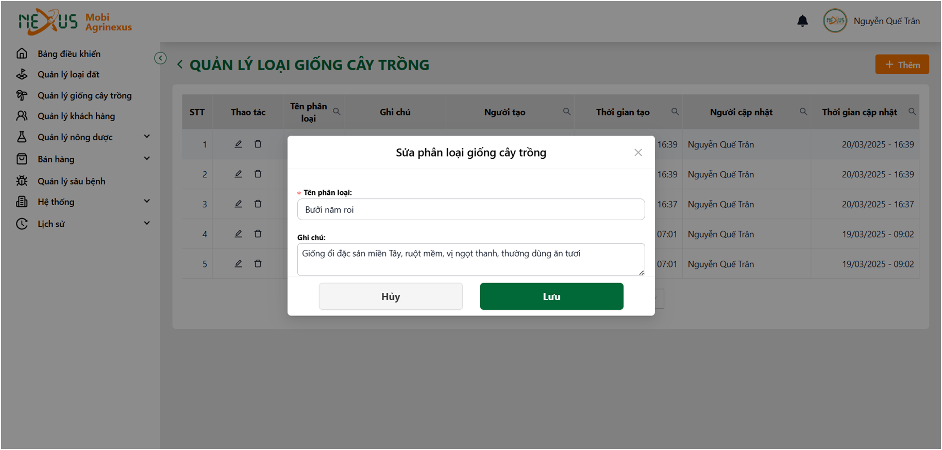
Task: Click the notification bell icon
Action: point(802,21)
